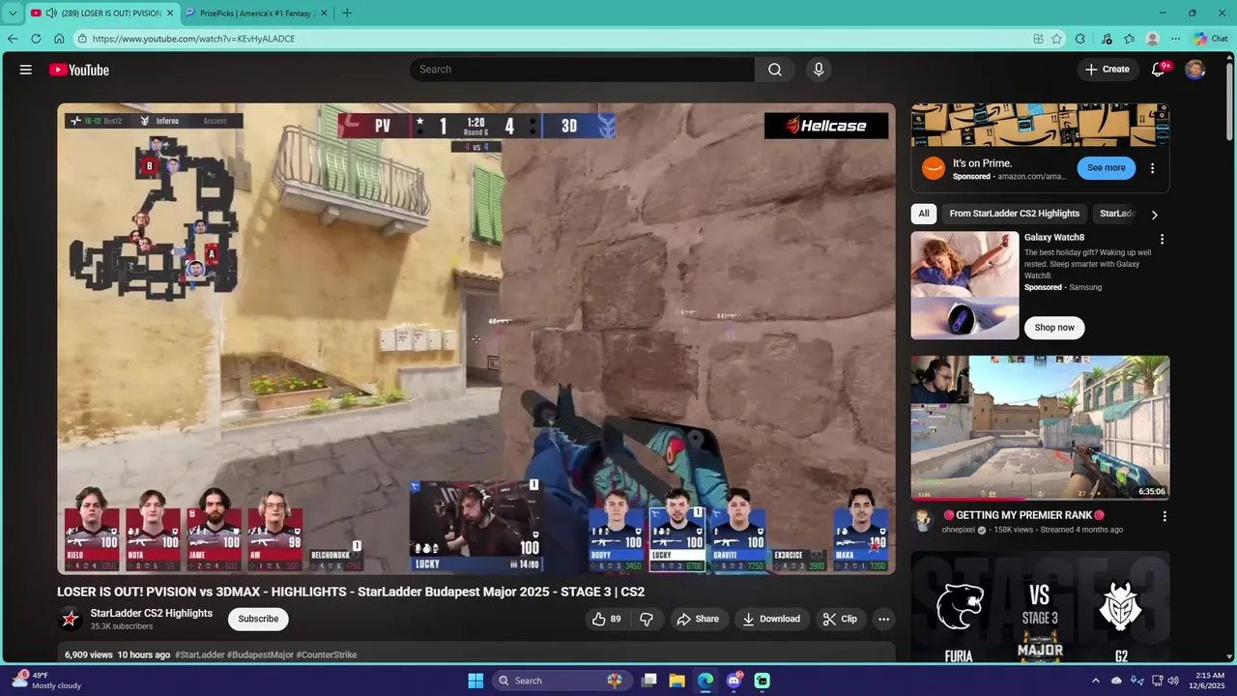
Task: Like the video with thumbs up
Action: click(x=607, y=619)
